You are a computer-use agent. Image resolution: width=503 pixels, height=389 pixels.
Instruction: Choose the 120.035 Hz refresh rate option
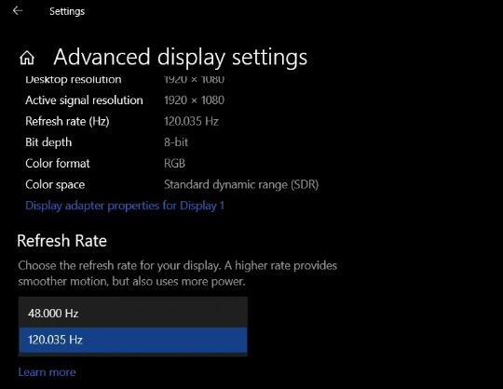coord(133,340)
